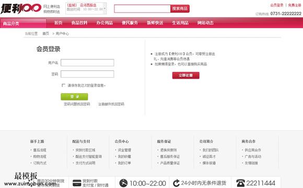The height and width of the screenshot is (188, 303).
Task: Open the 供应商合作 footer link
Action: pos(253,150)
